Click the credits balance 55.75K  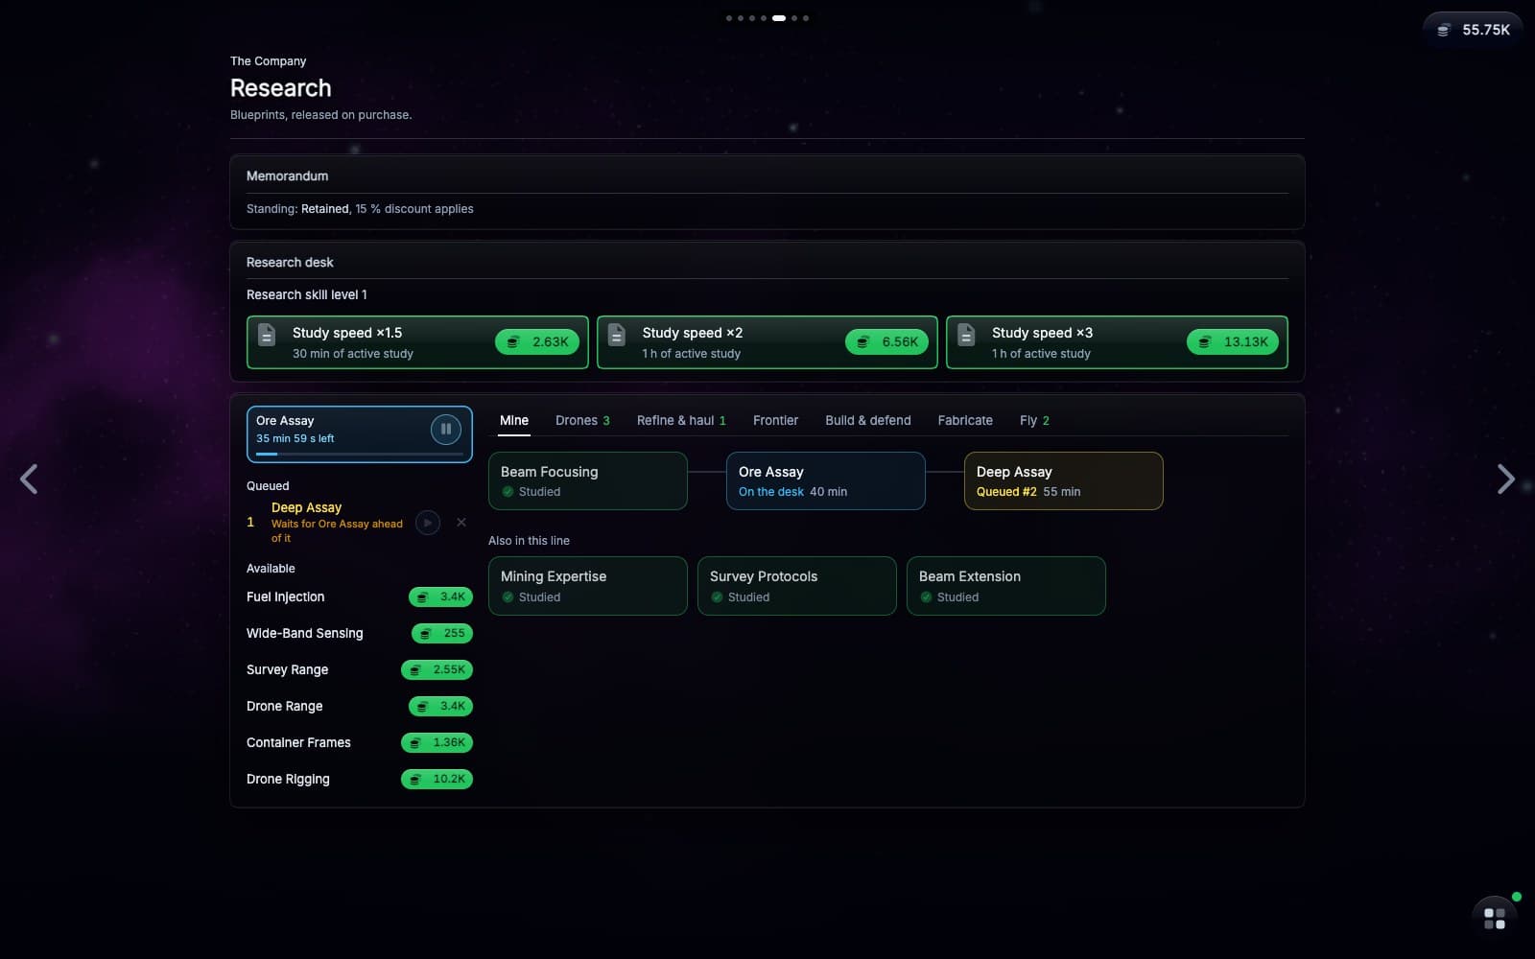1473,30
